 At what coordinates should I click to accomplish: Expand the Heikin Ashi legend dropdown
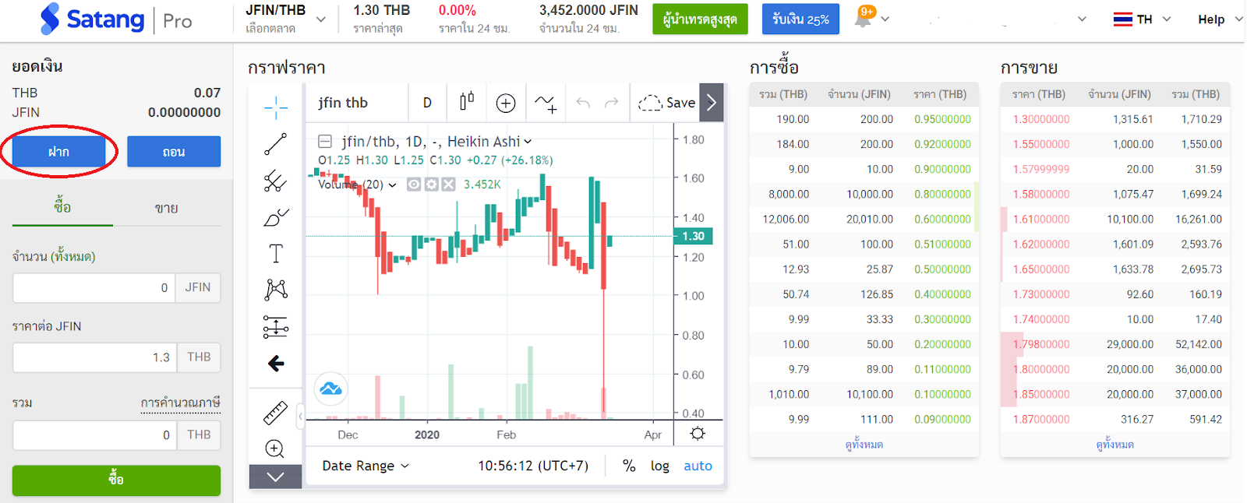click(x=528, y=142)
